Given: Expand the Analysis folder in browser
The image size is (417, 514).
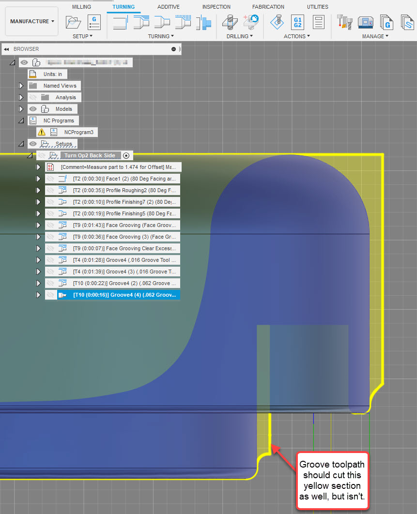Looking at the screenshot, I should pos(21,97).
